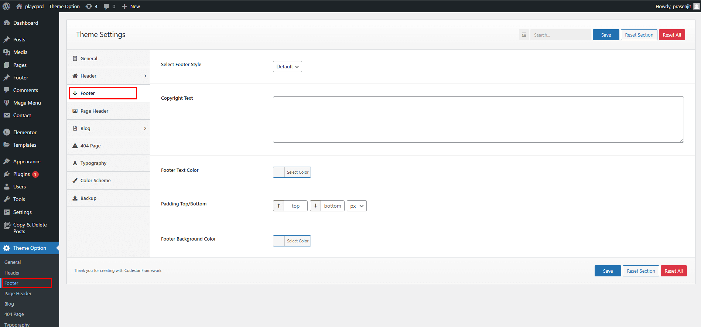
Task: Open the Backup settings tab
Action: pos(108,198)
